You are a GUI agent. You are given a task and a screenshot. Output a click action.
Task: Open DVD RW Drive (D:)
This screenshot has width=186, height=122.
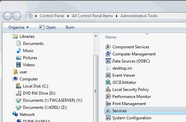[39, 93]
